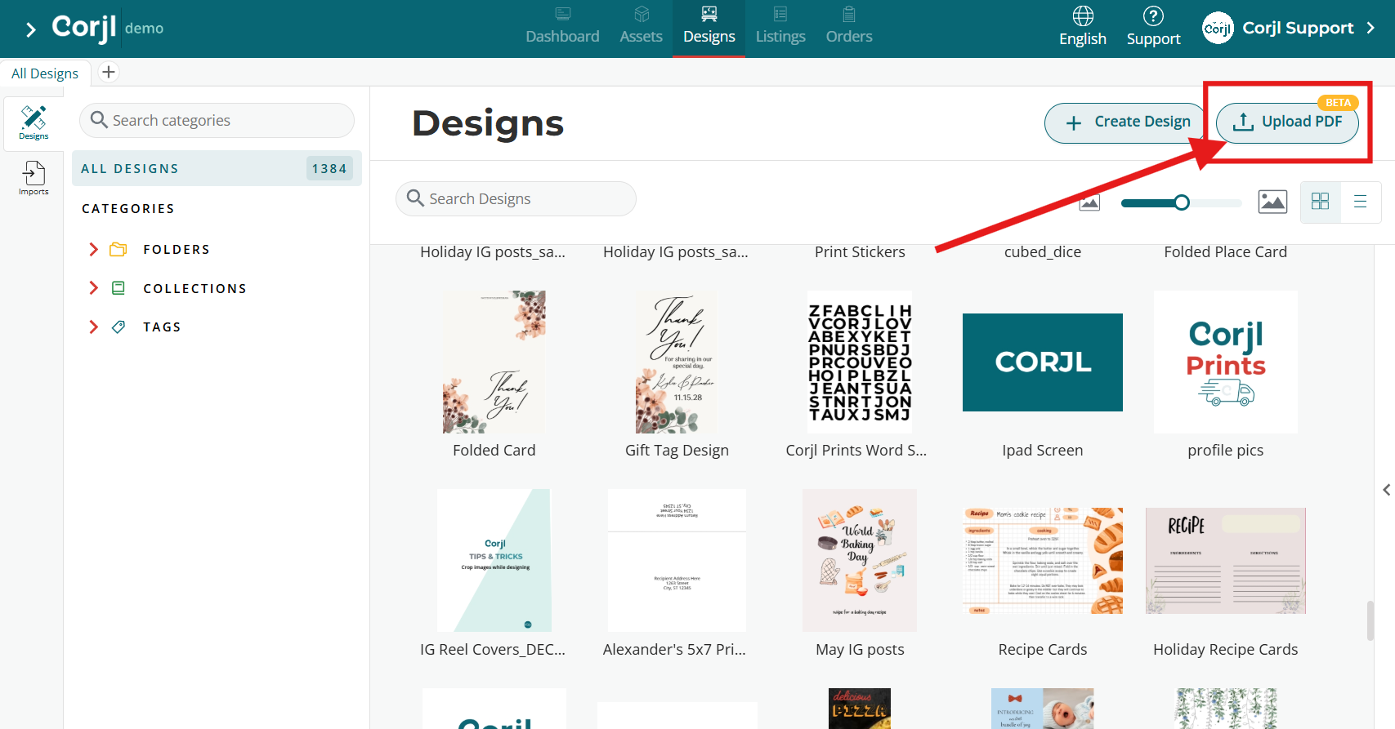The width and height of the screenshot is (1395, 729).
Task: Open the Corjl Prints Word Search thumbnail
Action: 860,362
